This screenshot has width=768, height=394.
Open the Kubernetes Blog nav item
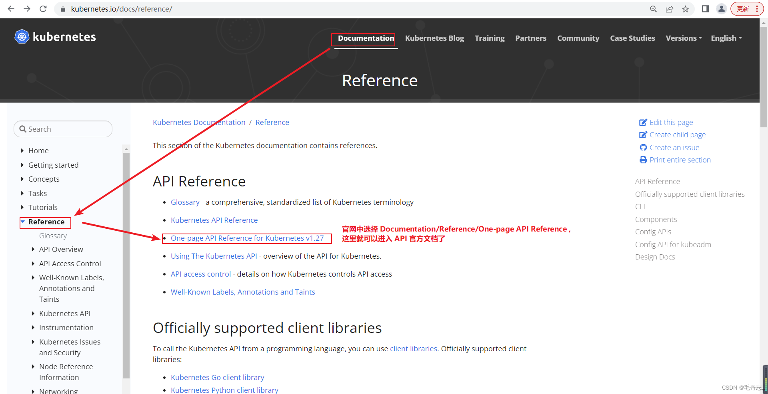(x=434, y=38)
